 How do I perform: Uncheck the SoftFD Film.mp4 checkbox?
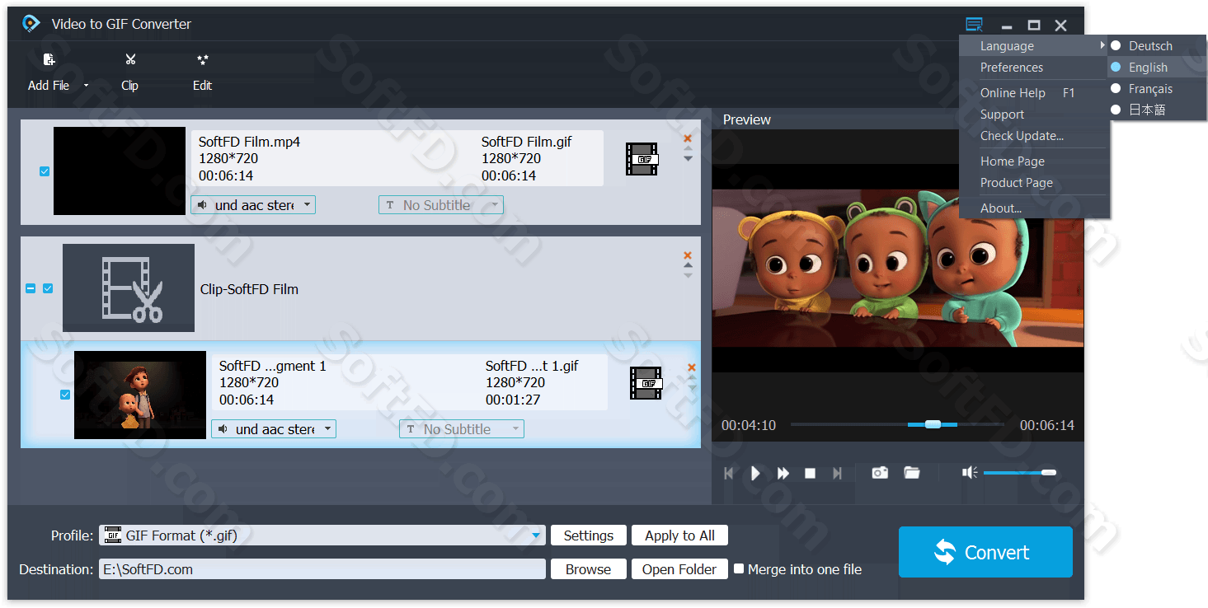click(45, 171)
